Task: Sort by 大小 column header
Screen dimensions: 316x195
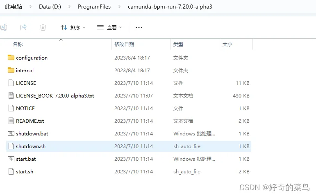Action: coord(227,44)
